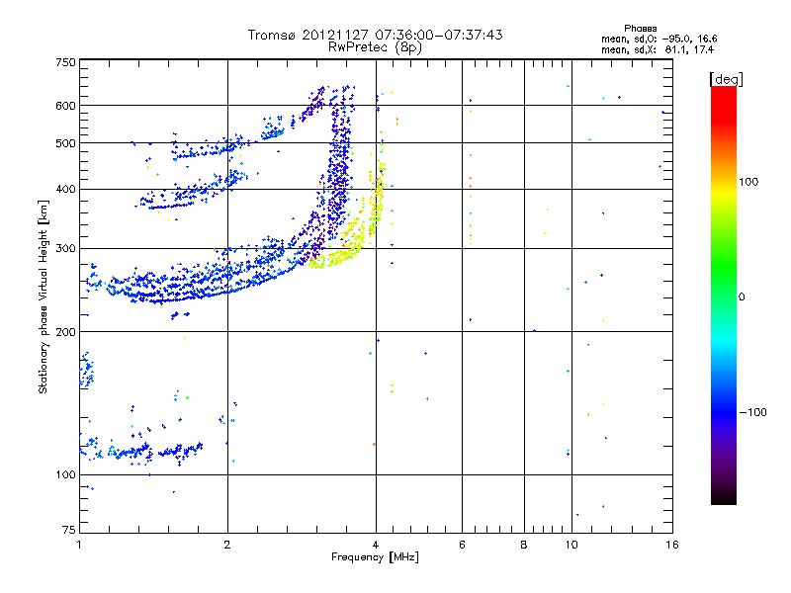Image resolution: width=791 pixels, height=593 pixels.
Task: Click the colorbar tick label '100'
Action: pyautogui.click(x=748, y=182)
